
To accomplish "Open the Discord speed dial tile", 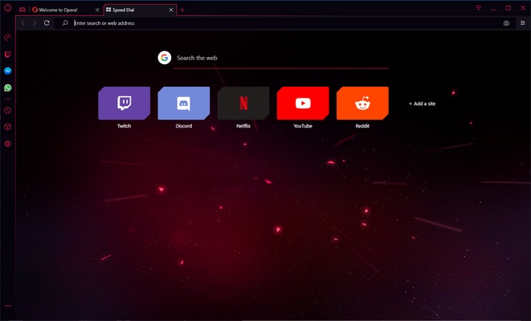I will pos(183,104).
